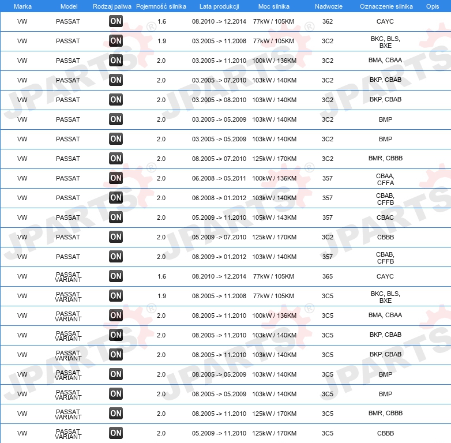Click ON icon in the 03.2005 -> 07.2010 row
The image size is (451, 443).
(116, 80)
